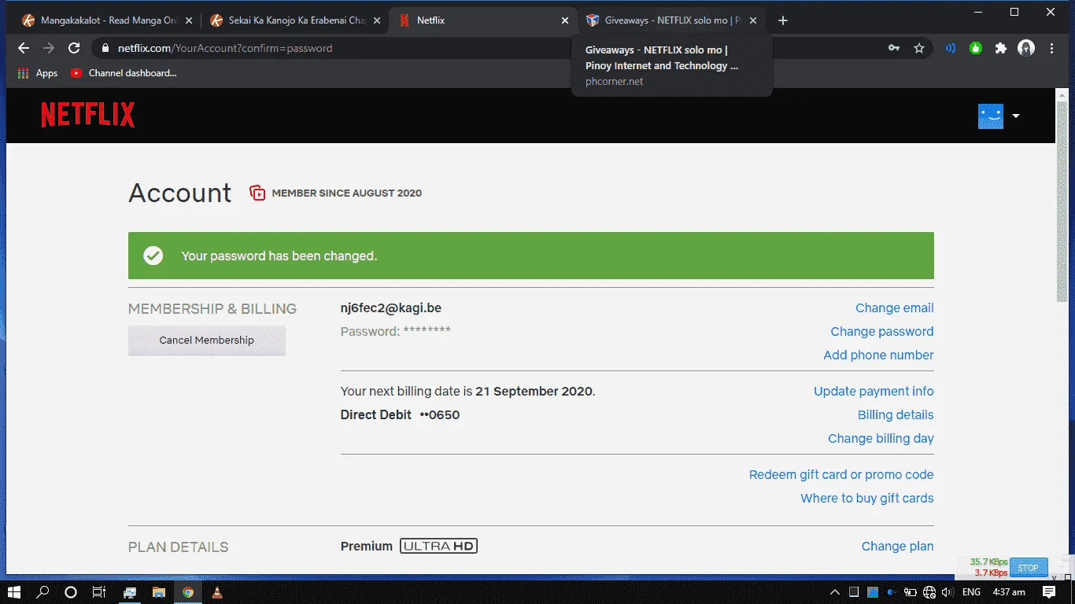Click Change email link
This screenshot has width=1075, height=604.
895,308
